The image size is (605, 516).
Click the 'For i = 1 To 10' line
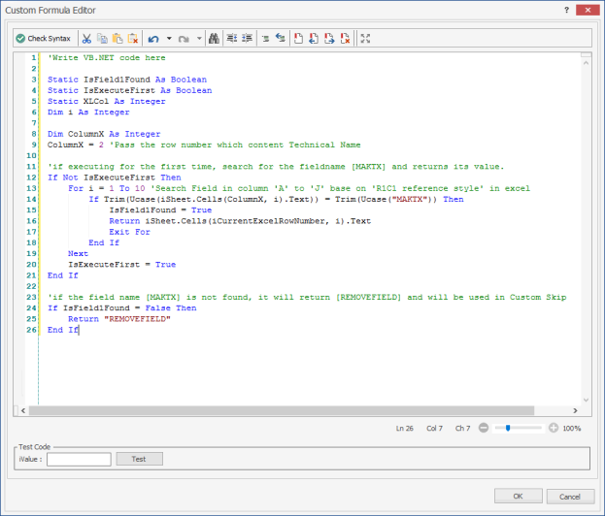(x=299, y=188)
